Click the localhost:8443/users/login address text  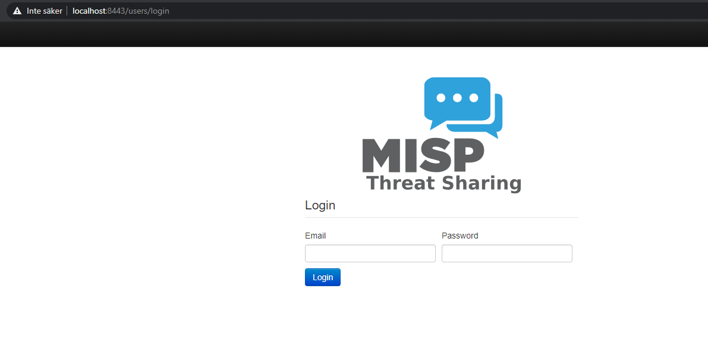[121, 11]
